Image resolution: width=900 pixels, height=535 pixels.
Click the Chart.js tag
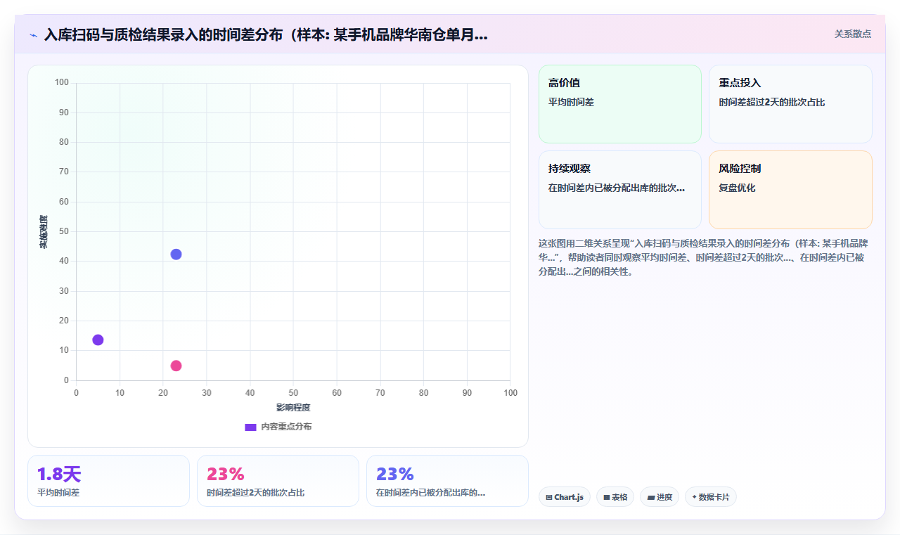[x=565, y=497]
